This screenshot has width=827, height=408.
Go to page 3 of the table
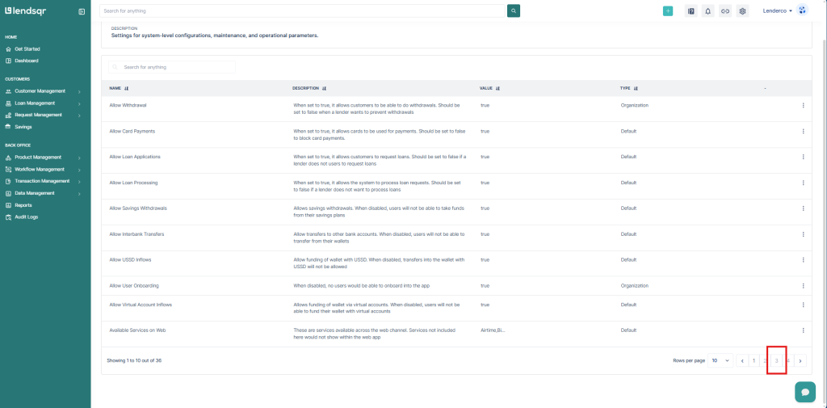click(776, 360)
